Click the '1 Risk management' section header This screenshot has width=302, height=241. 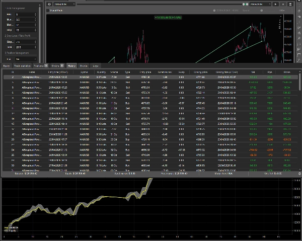(x=15, y=8)
